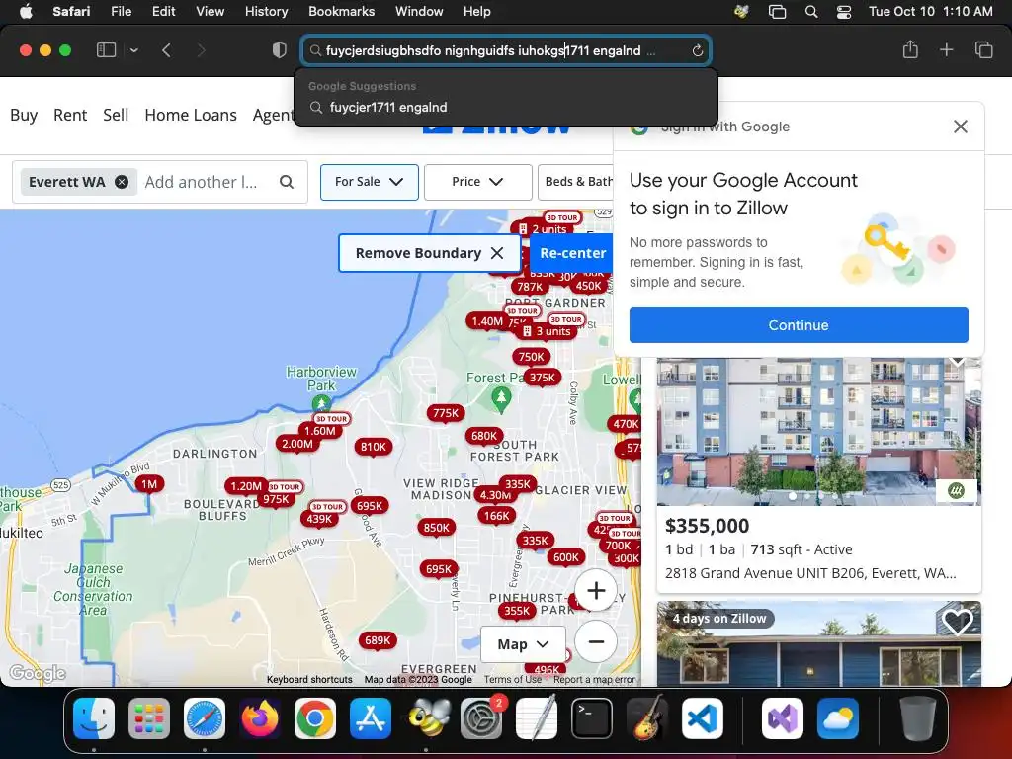Select the 1.40M price marker
1012x759 pixels.
tap(486, 321)
